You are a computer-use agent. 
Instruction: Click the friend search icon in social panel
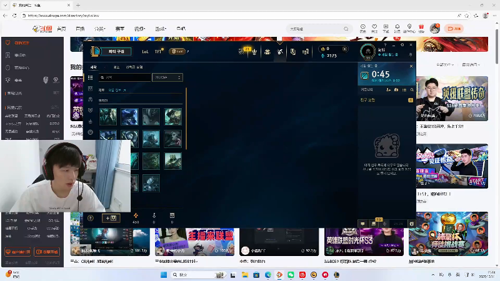coord(412,90)
